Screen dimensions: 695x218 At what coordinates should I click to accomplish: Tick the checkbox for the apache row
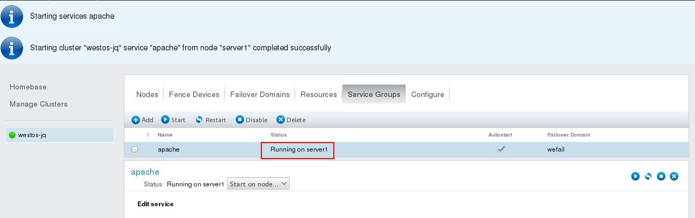[135, 150]
